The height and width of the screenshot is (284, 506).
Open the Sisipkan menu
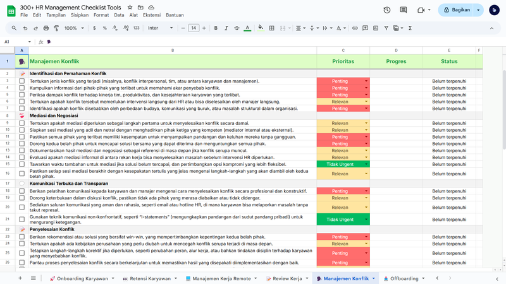point(80,15)
